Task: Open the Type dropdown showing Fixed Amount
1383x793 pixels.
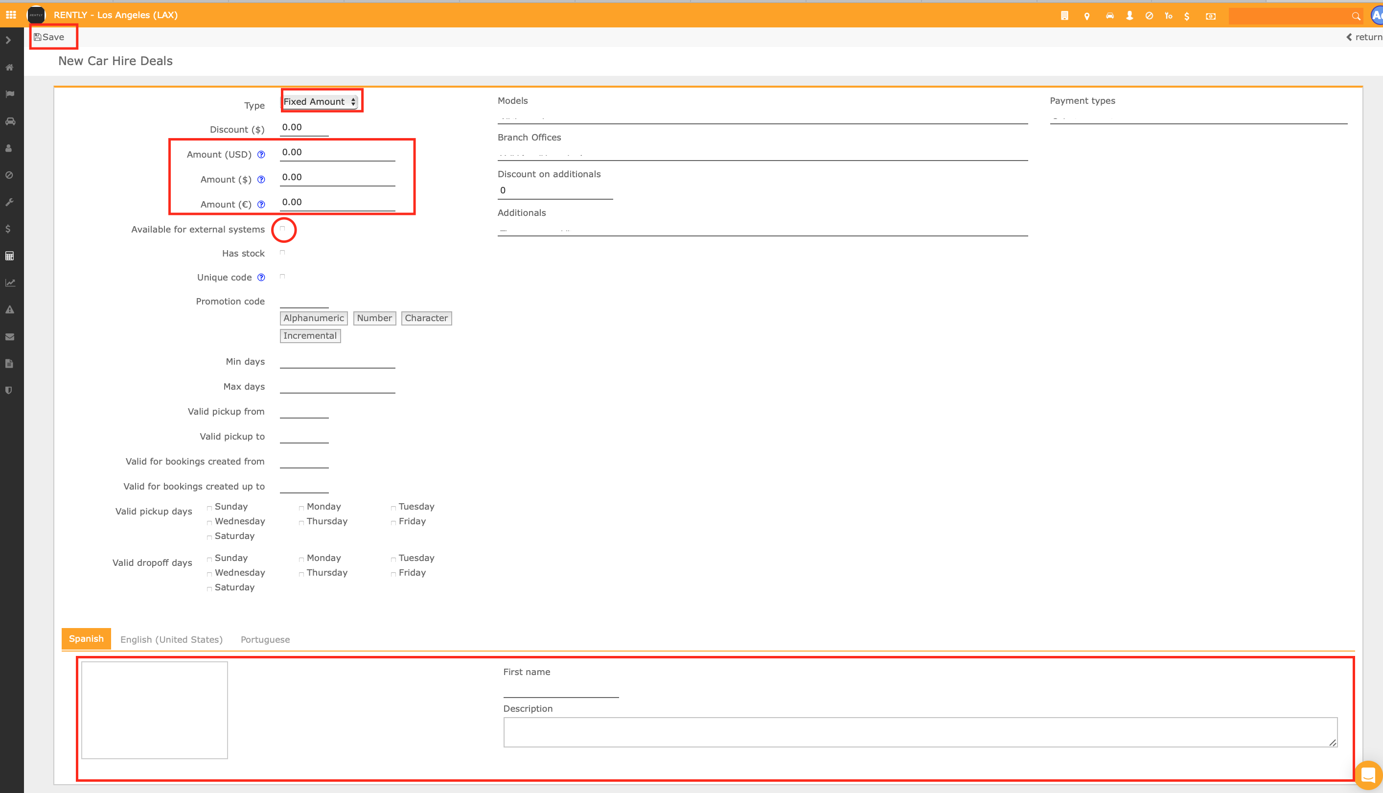Action: pyautogui.click(x=320, y=101)
